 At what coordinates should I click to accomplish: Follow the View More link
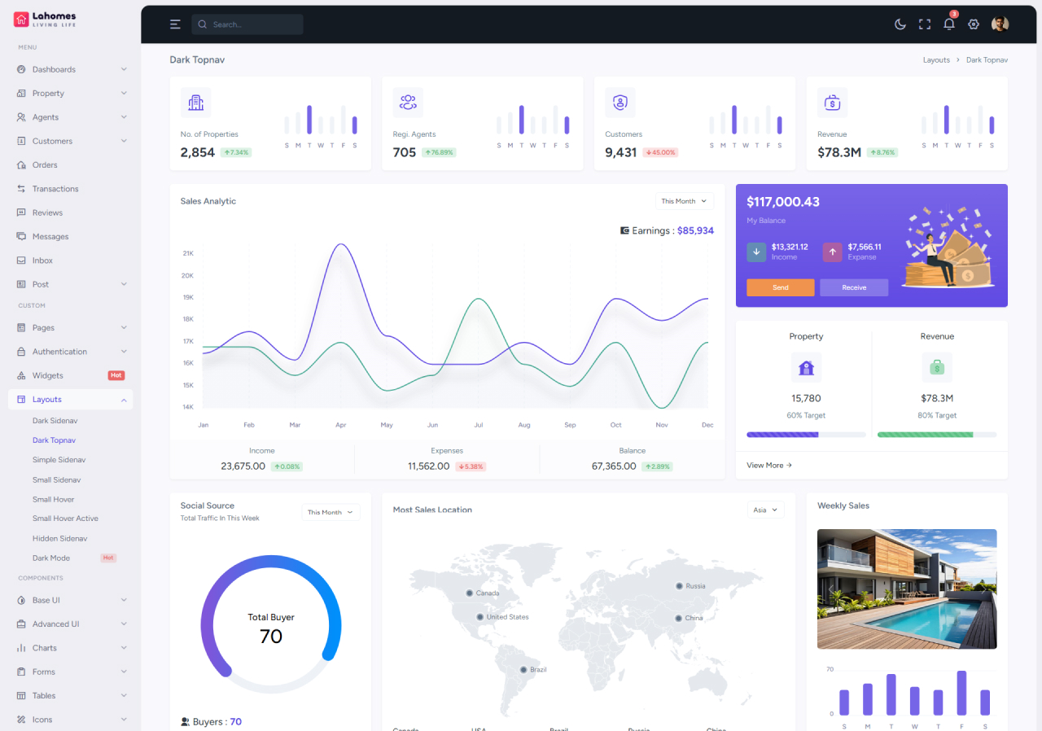click(x=769, y=466)
